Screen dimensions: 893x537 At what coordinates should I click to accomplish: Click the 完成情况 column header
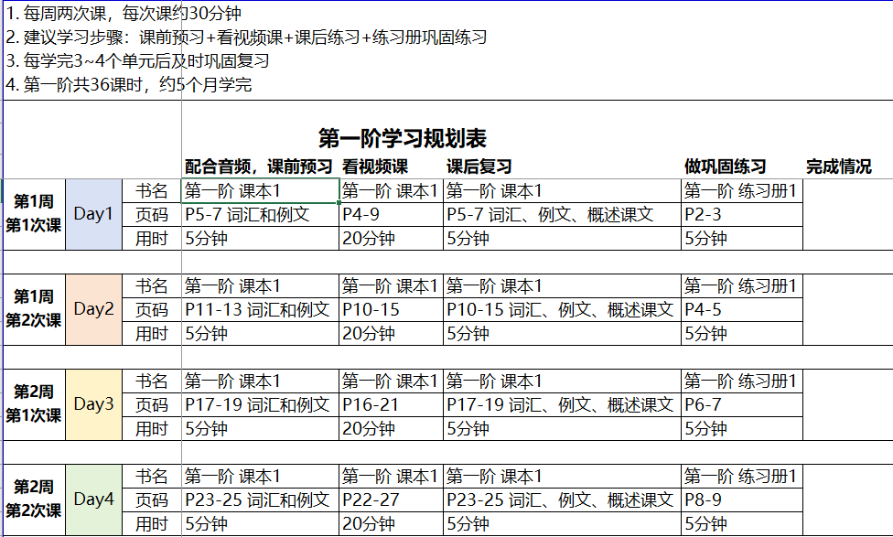pyautogui.click(x=839, y=166)
